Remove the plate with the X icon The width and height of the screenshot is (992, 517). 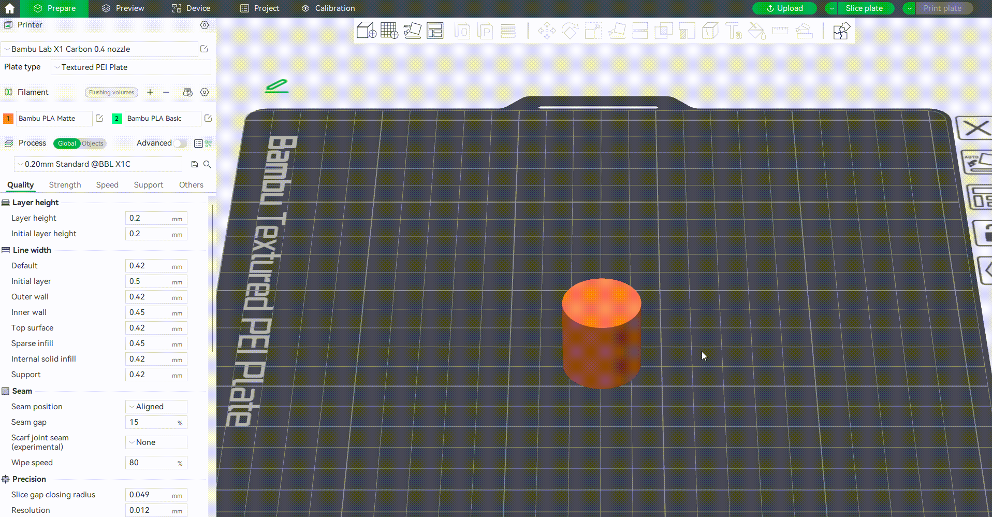pyautogui.click(x=974, y=128)
